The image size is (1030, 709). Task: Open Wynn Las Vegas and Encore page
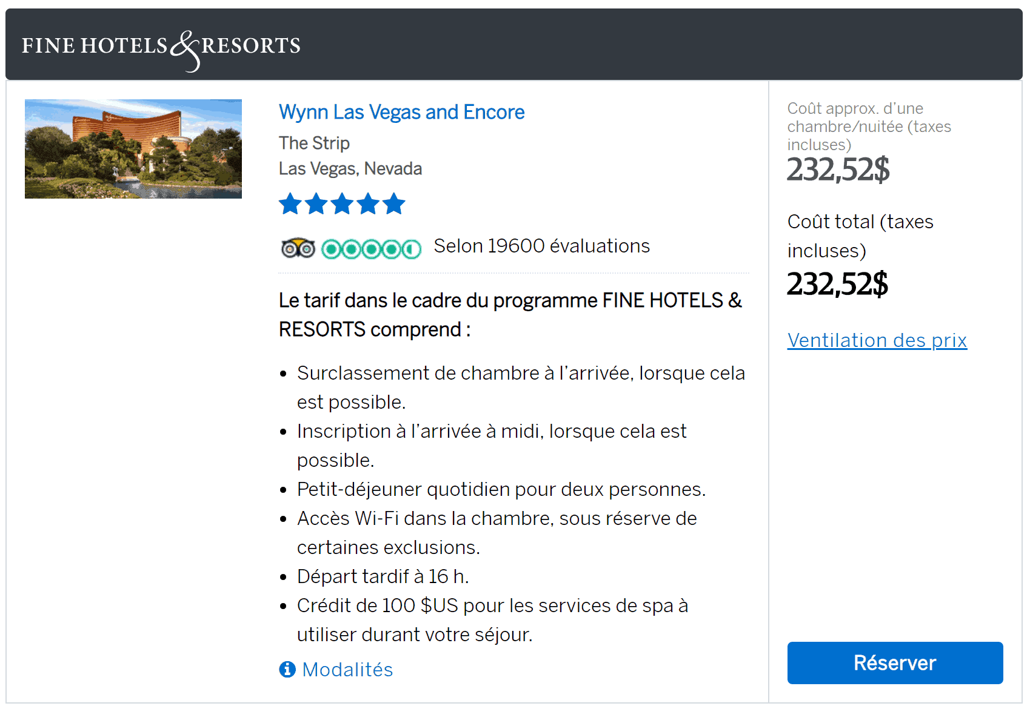401,112
